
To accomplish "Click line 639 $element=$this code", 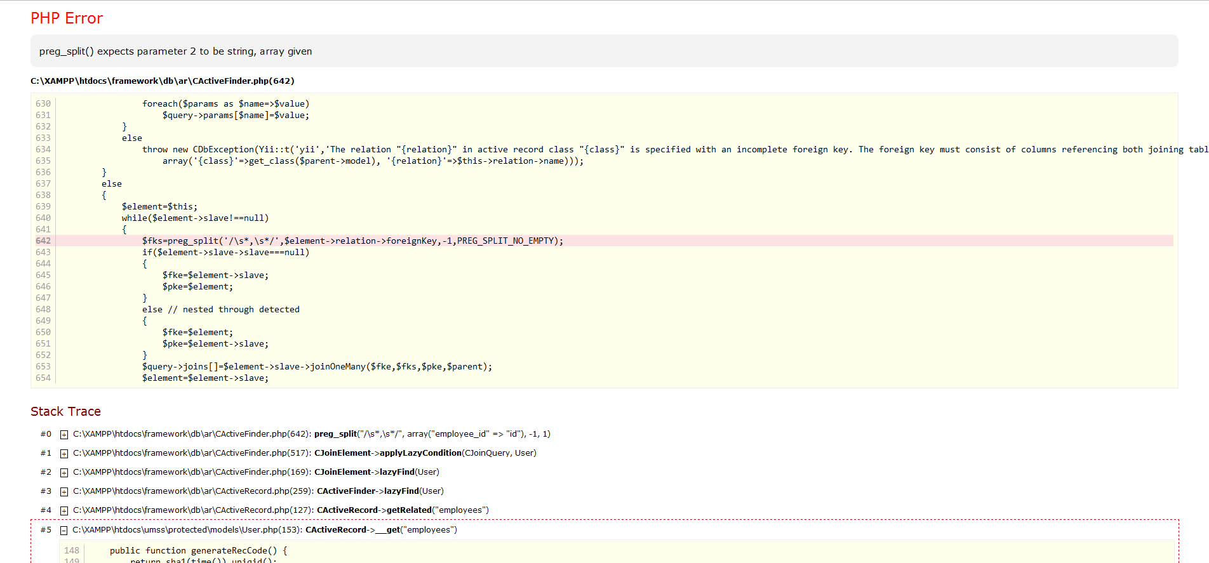I will click(159, 207).
